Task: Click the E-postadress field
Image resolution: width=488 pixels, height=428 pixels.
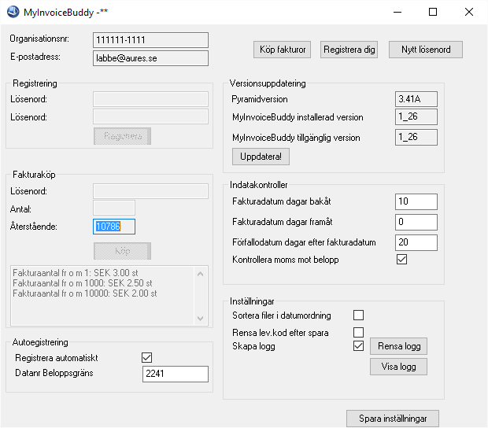Action: 150,58
